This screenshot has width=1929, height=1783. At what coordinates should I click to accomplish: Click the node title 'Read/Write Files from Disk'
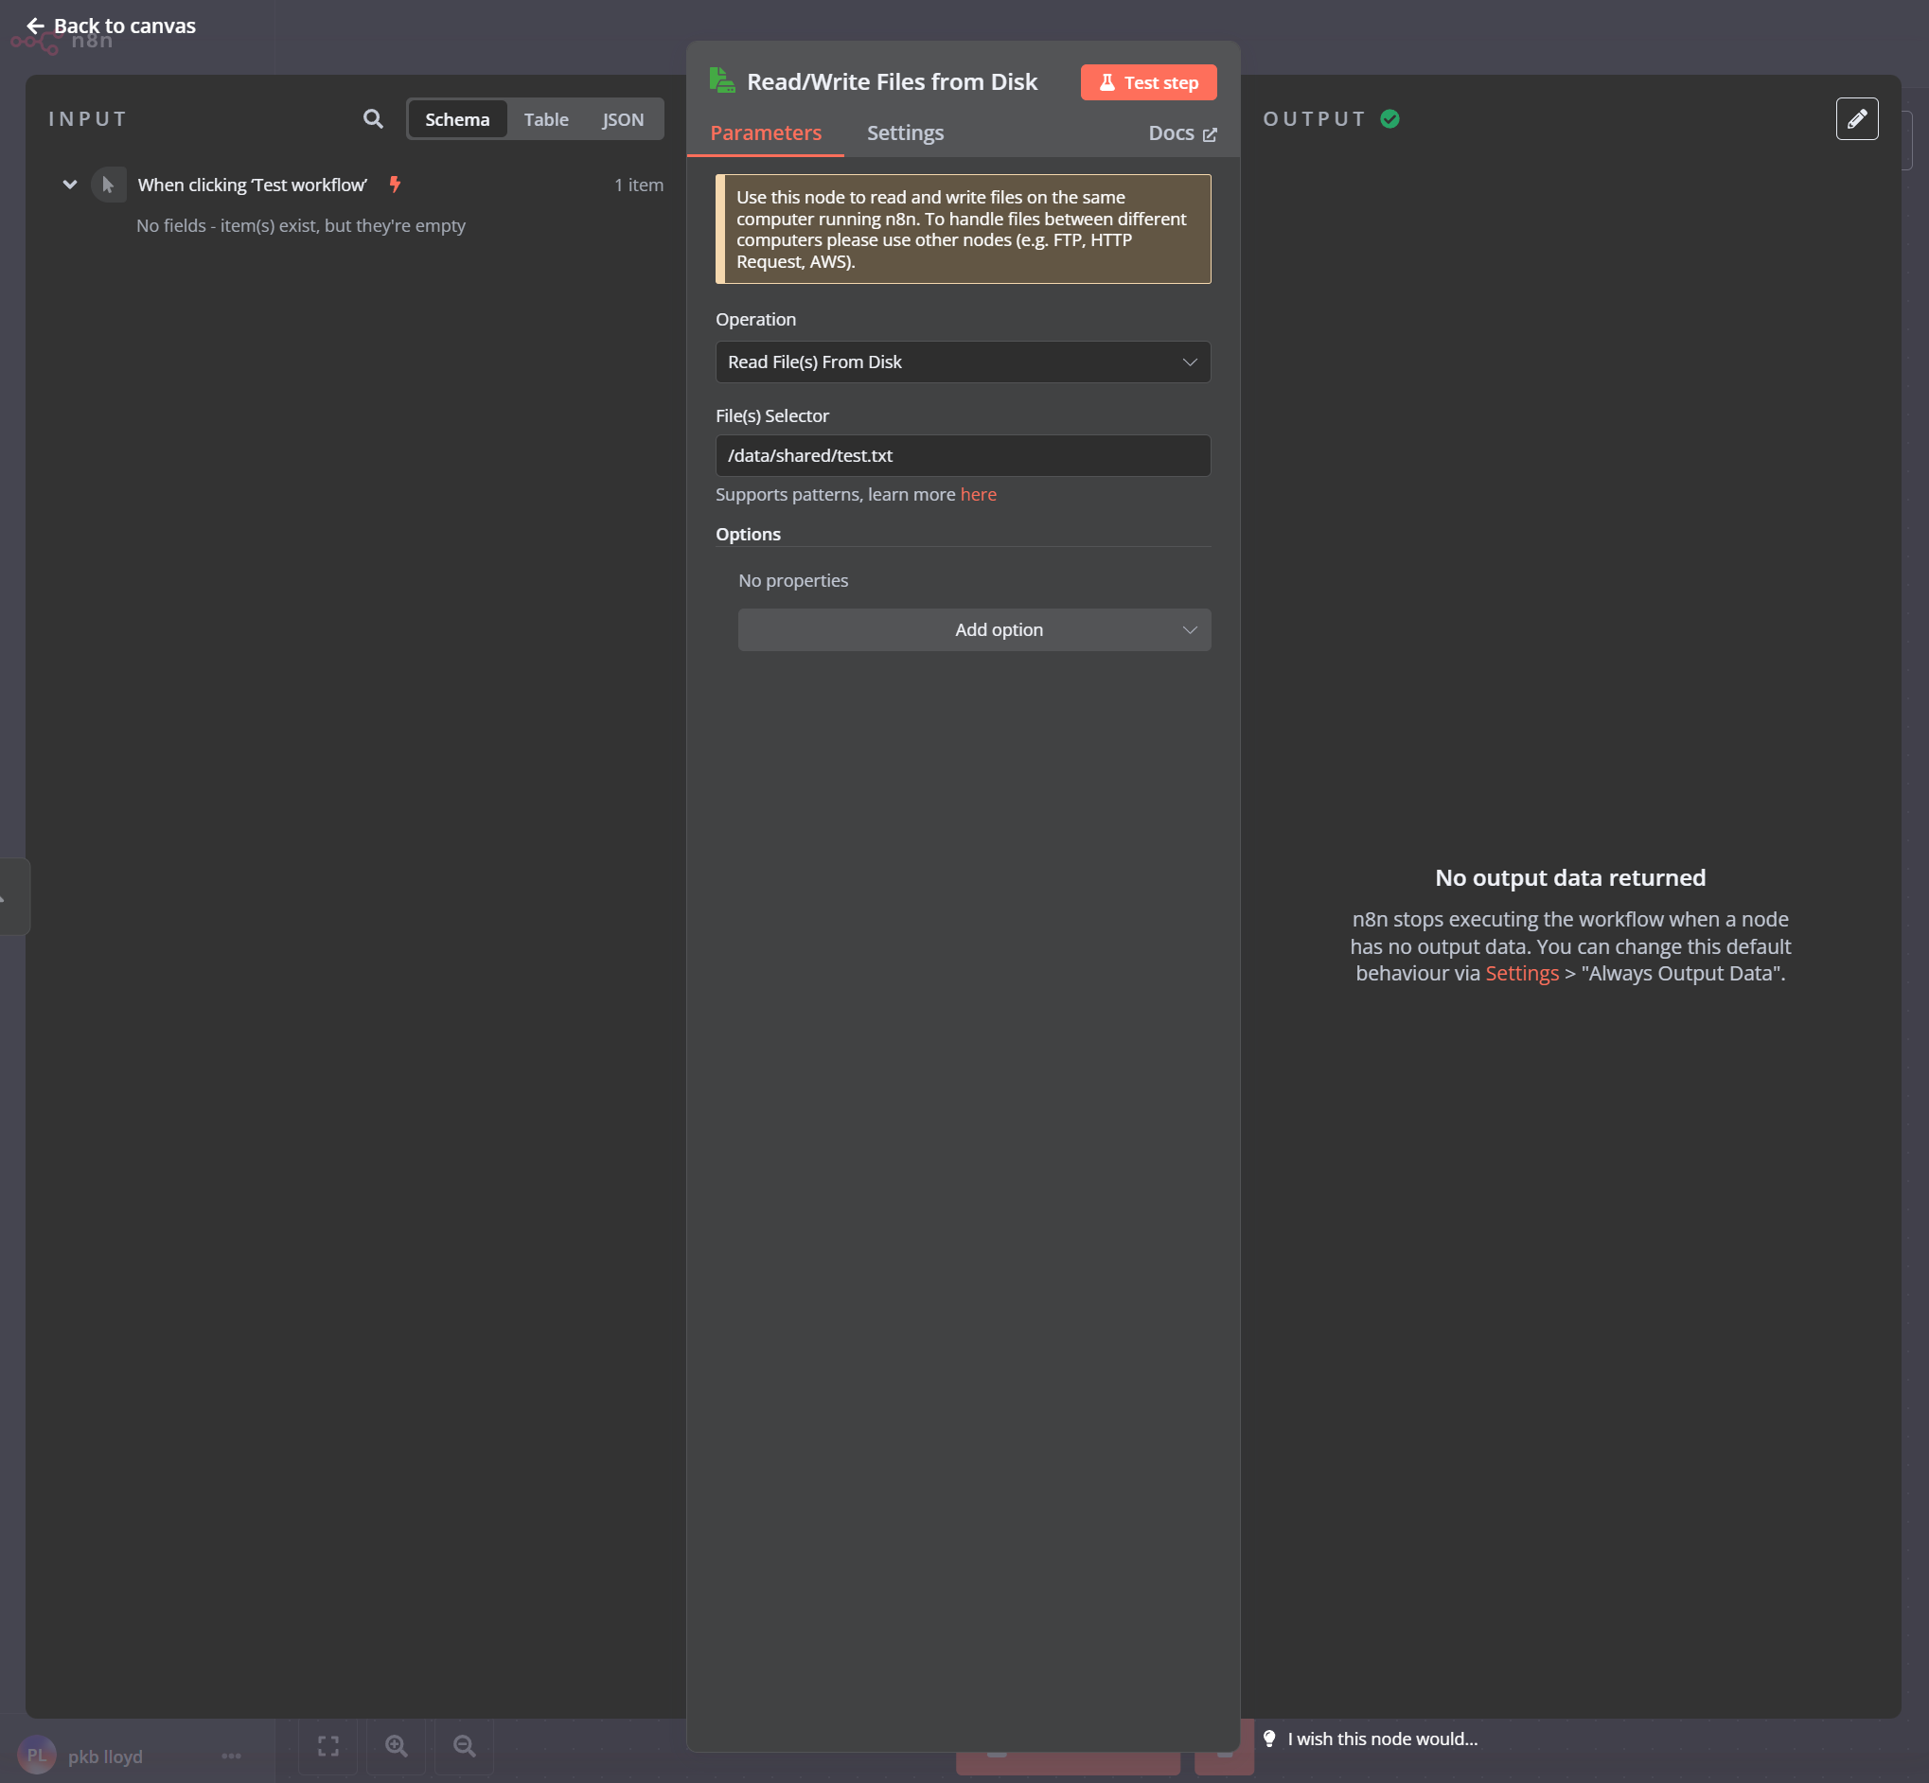(x=892, y=81)
